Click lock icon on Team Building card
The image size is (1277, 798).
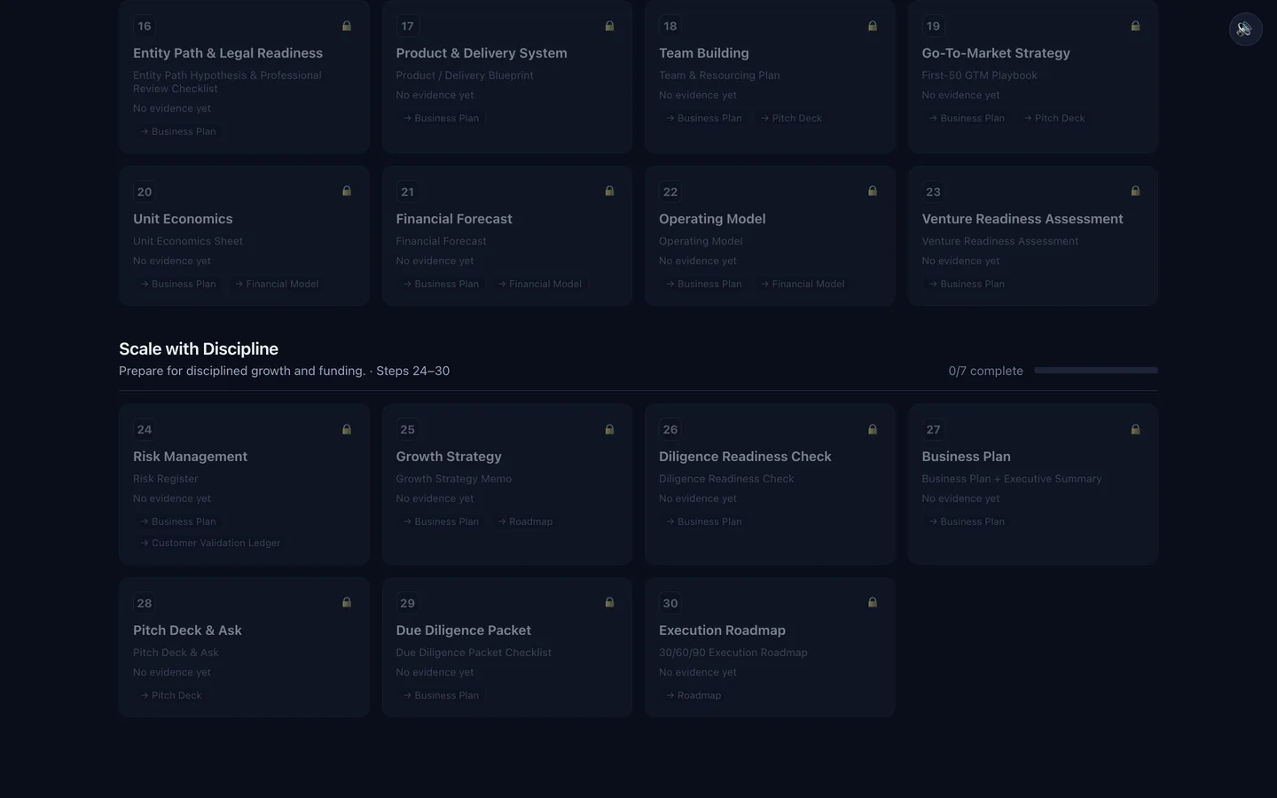coord(873,26)
